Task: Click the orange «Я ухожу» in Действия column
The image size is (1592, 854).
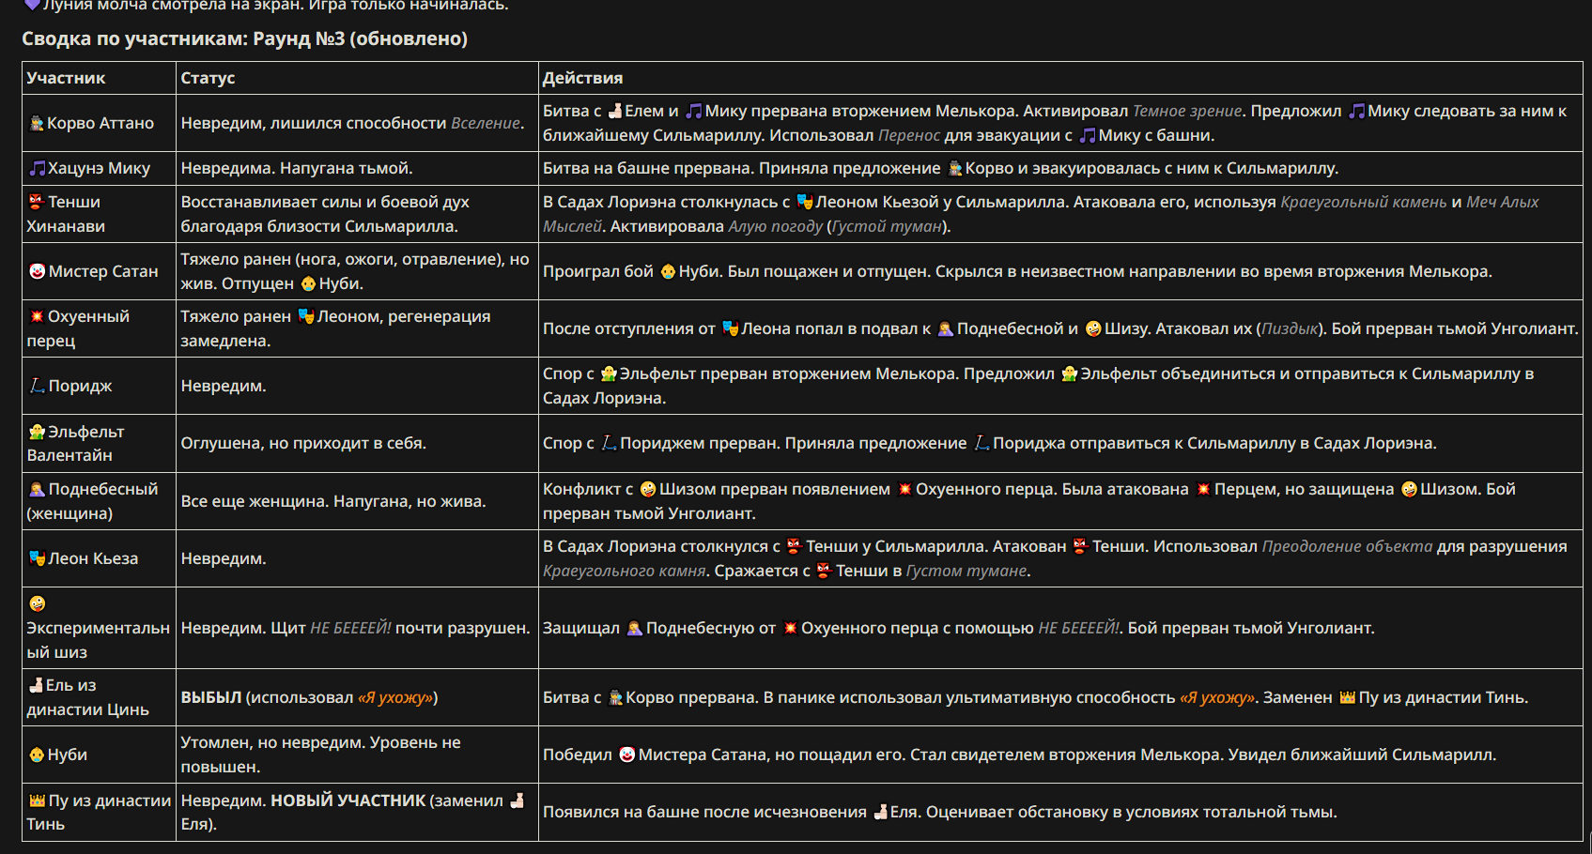Action: pos(1217,697)
